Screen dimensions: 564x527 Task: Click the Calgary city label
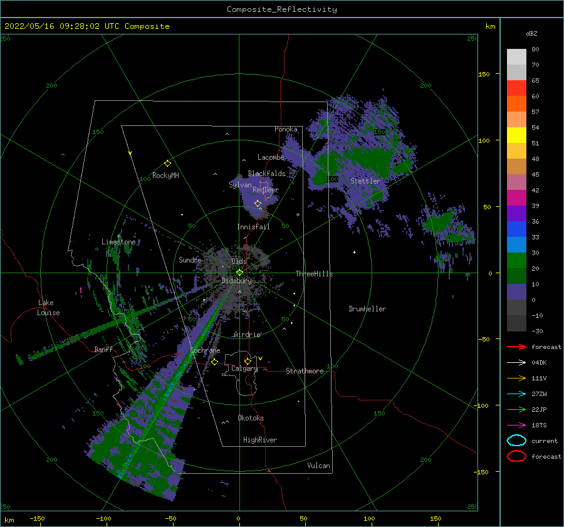(244, 368)
